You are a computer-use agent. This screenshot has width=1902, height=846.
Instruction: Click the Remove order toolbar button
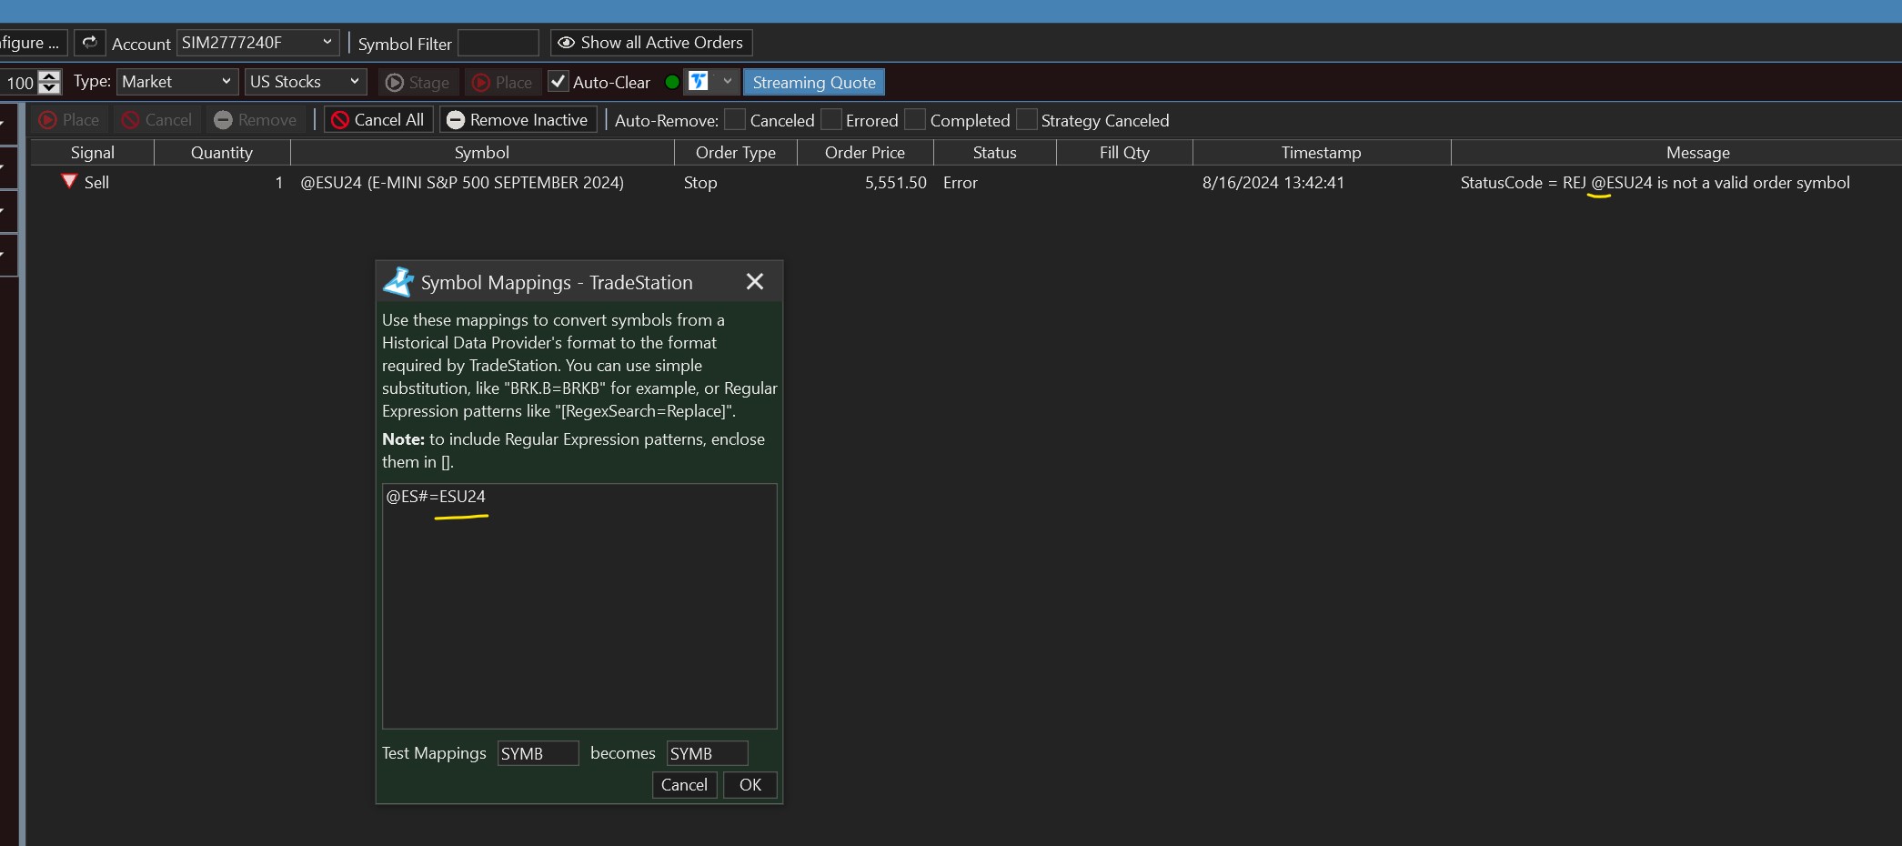click(256, 120)
